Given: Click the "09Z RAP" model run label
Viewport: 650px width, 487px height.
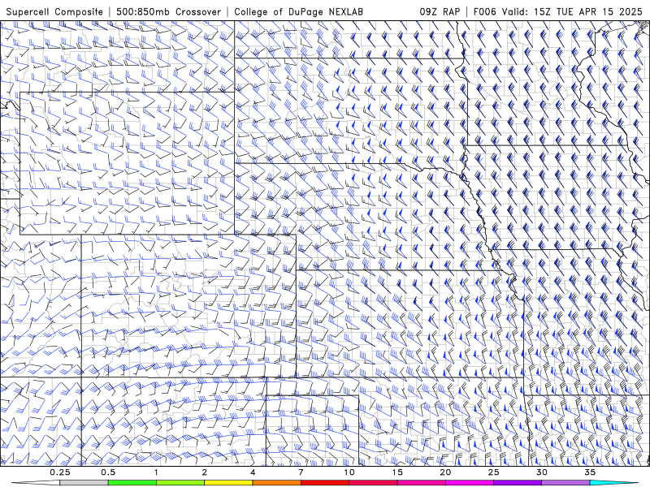Looking at the screenshot, I should (x=440, y=11).
